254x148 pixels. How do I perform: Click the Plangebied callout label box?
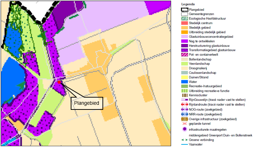(x=87, y=103)
